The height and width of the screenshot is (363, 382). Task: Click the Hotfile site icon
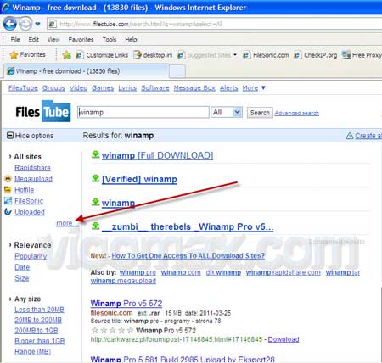coord(8,190)
